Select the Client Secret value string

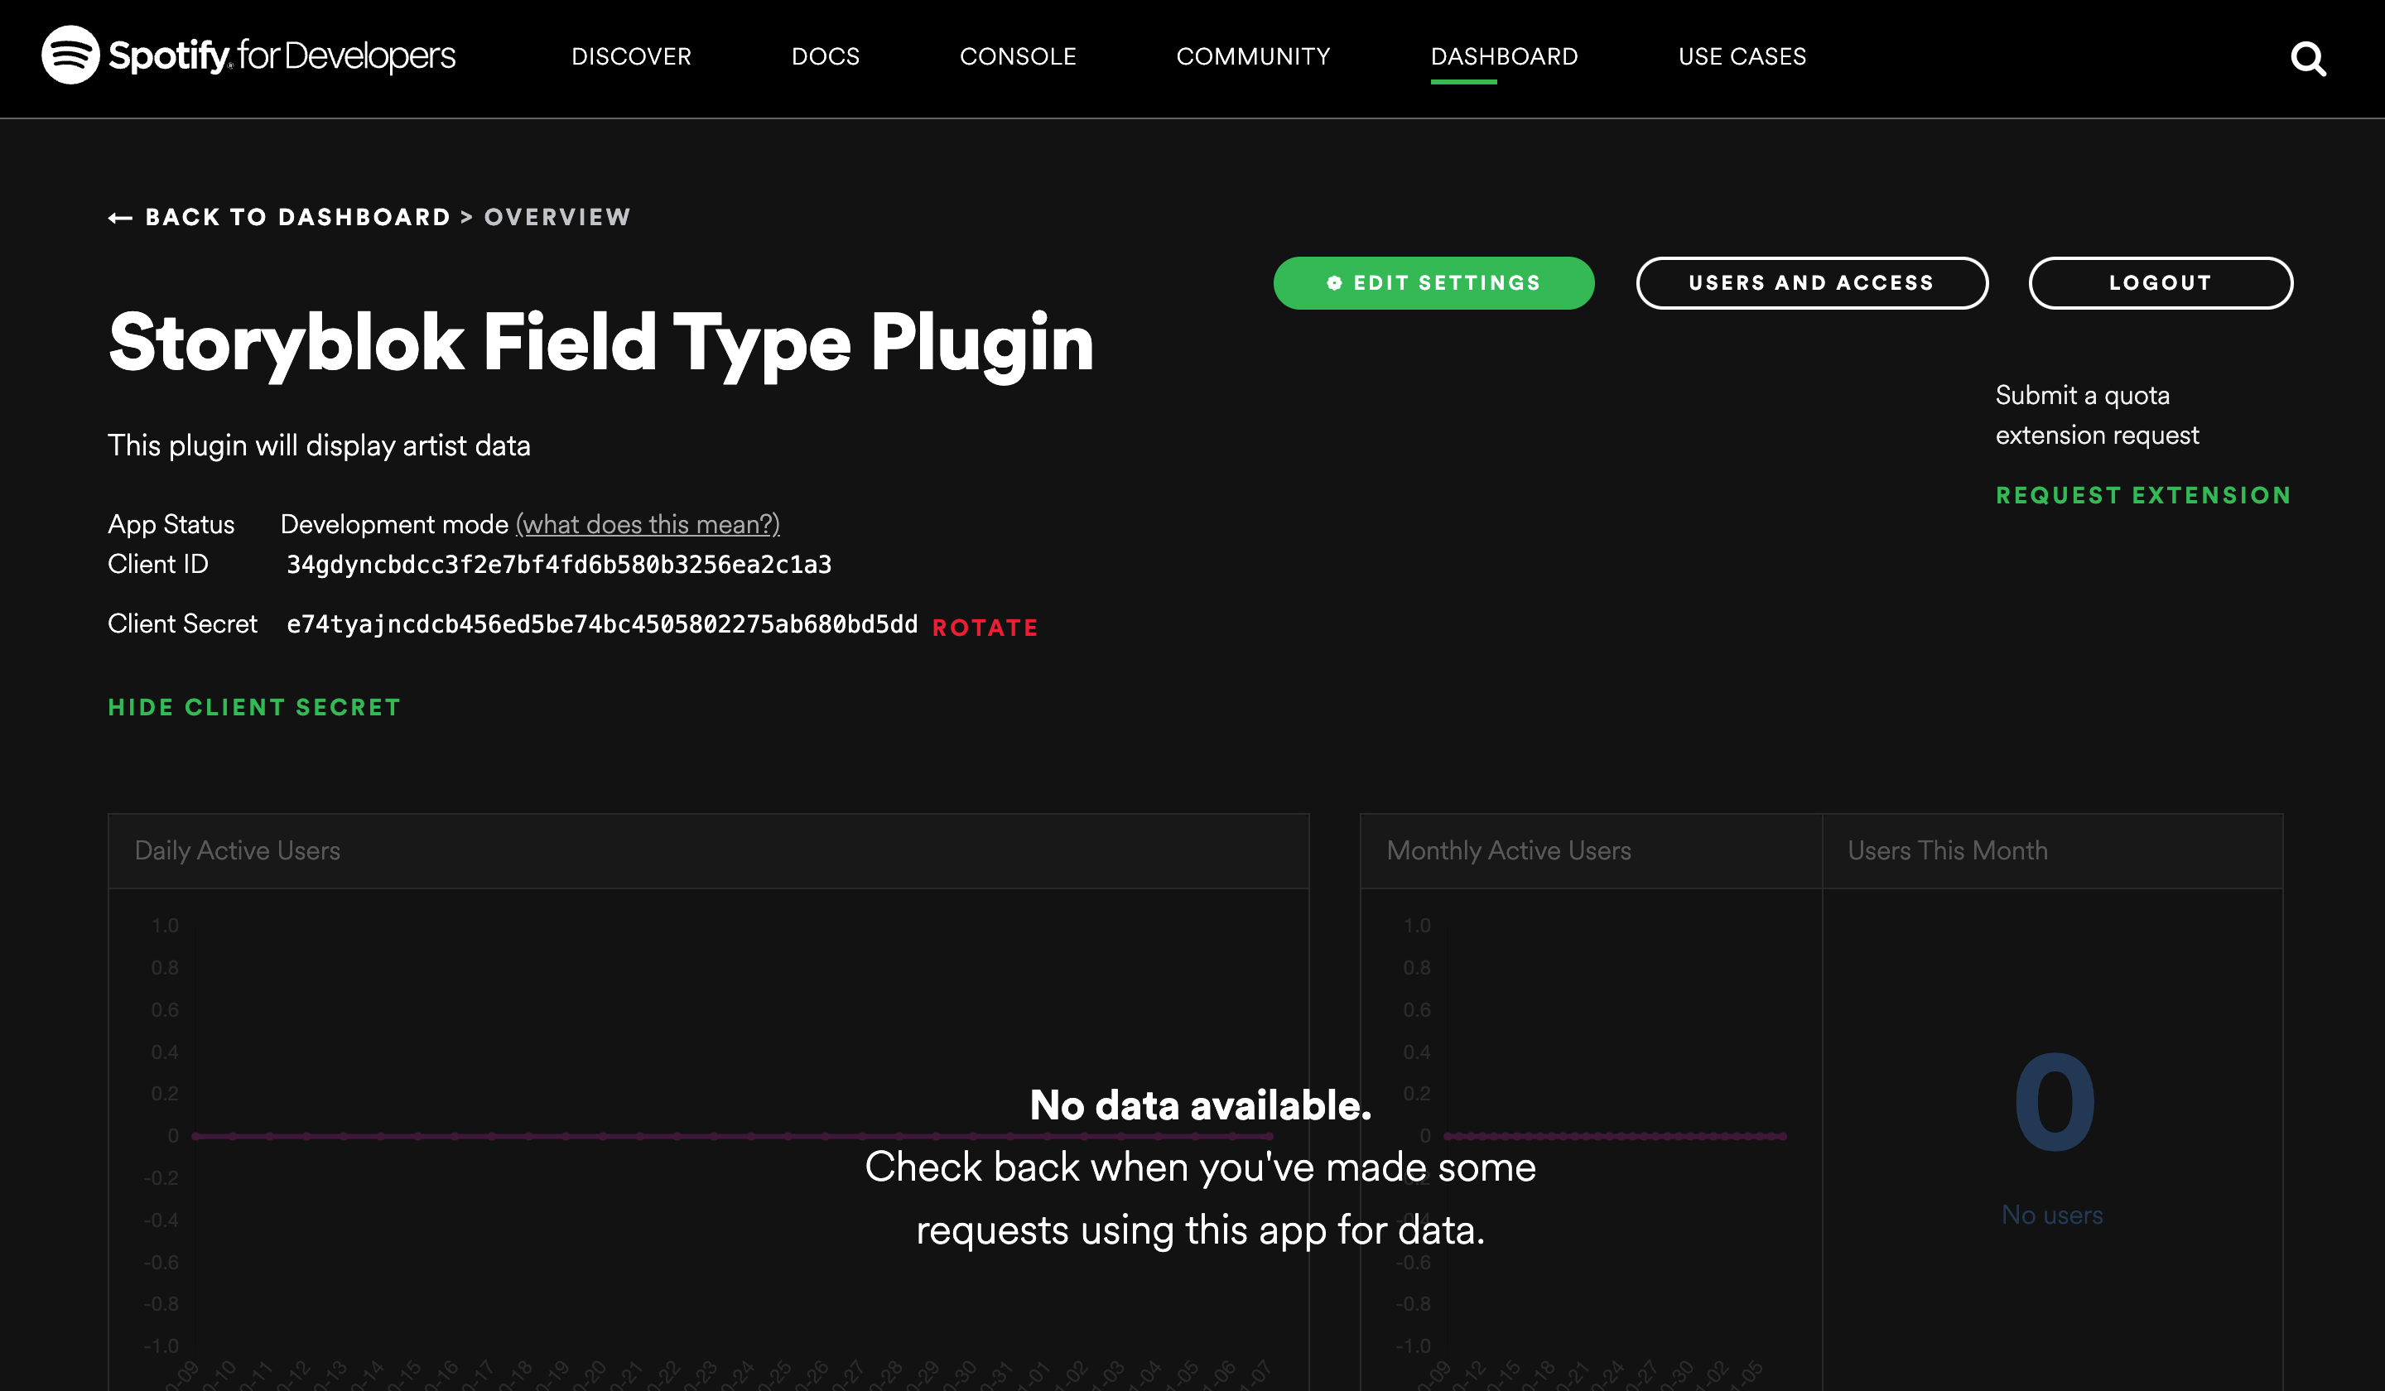(x=602, y=624)
